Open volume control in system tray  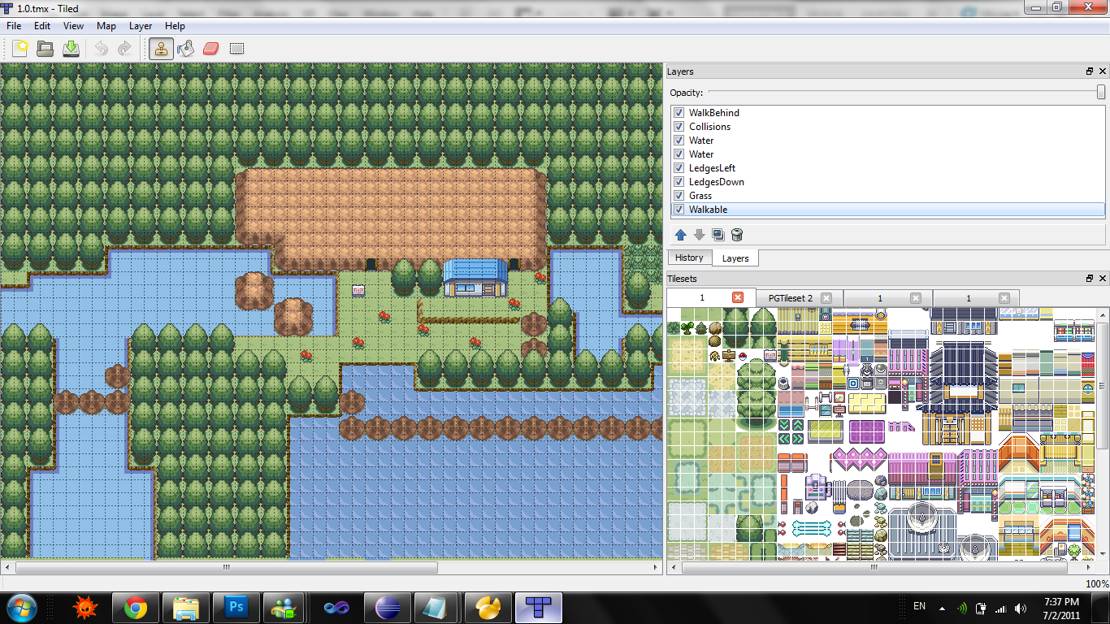click(1019, 608)
